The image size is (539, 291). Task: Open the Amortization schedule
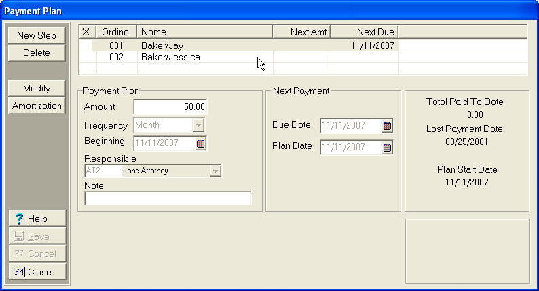coord(37,106)
